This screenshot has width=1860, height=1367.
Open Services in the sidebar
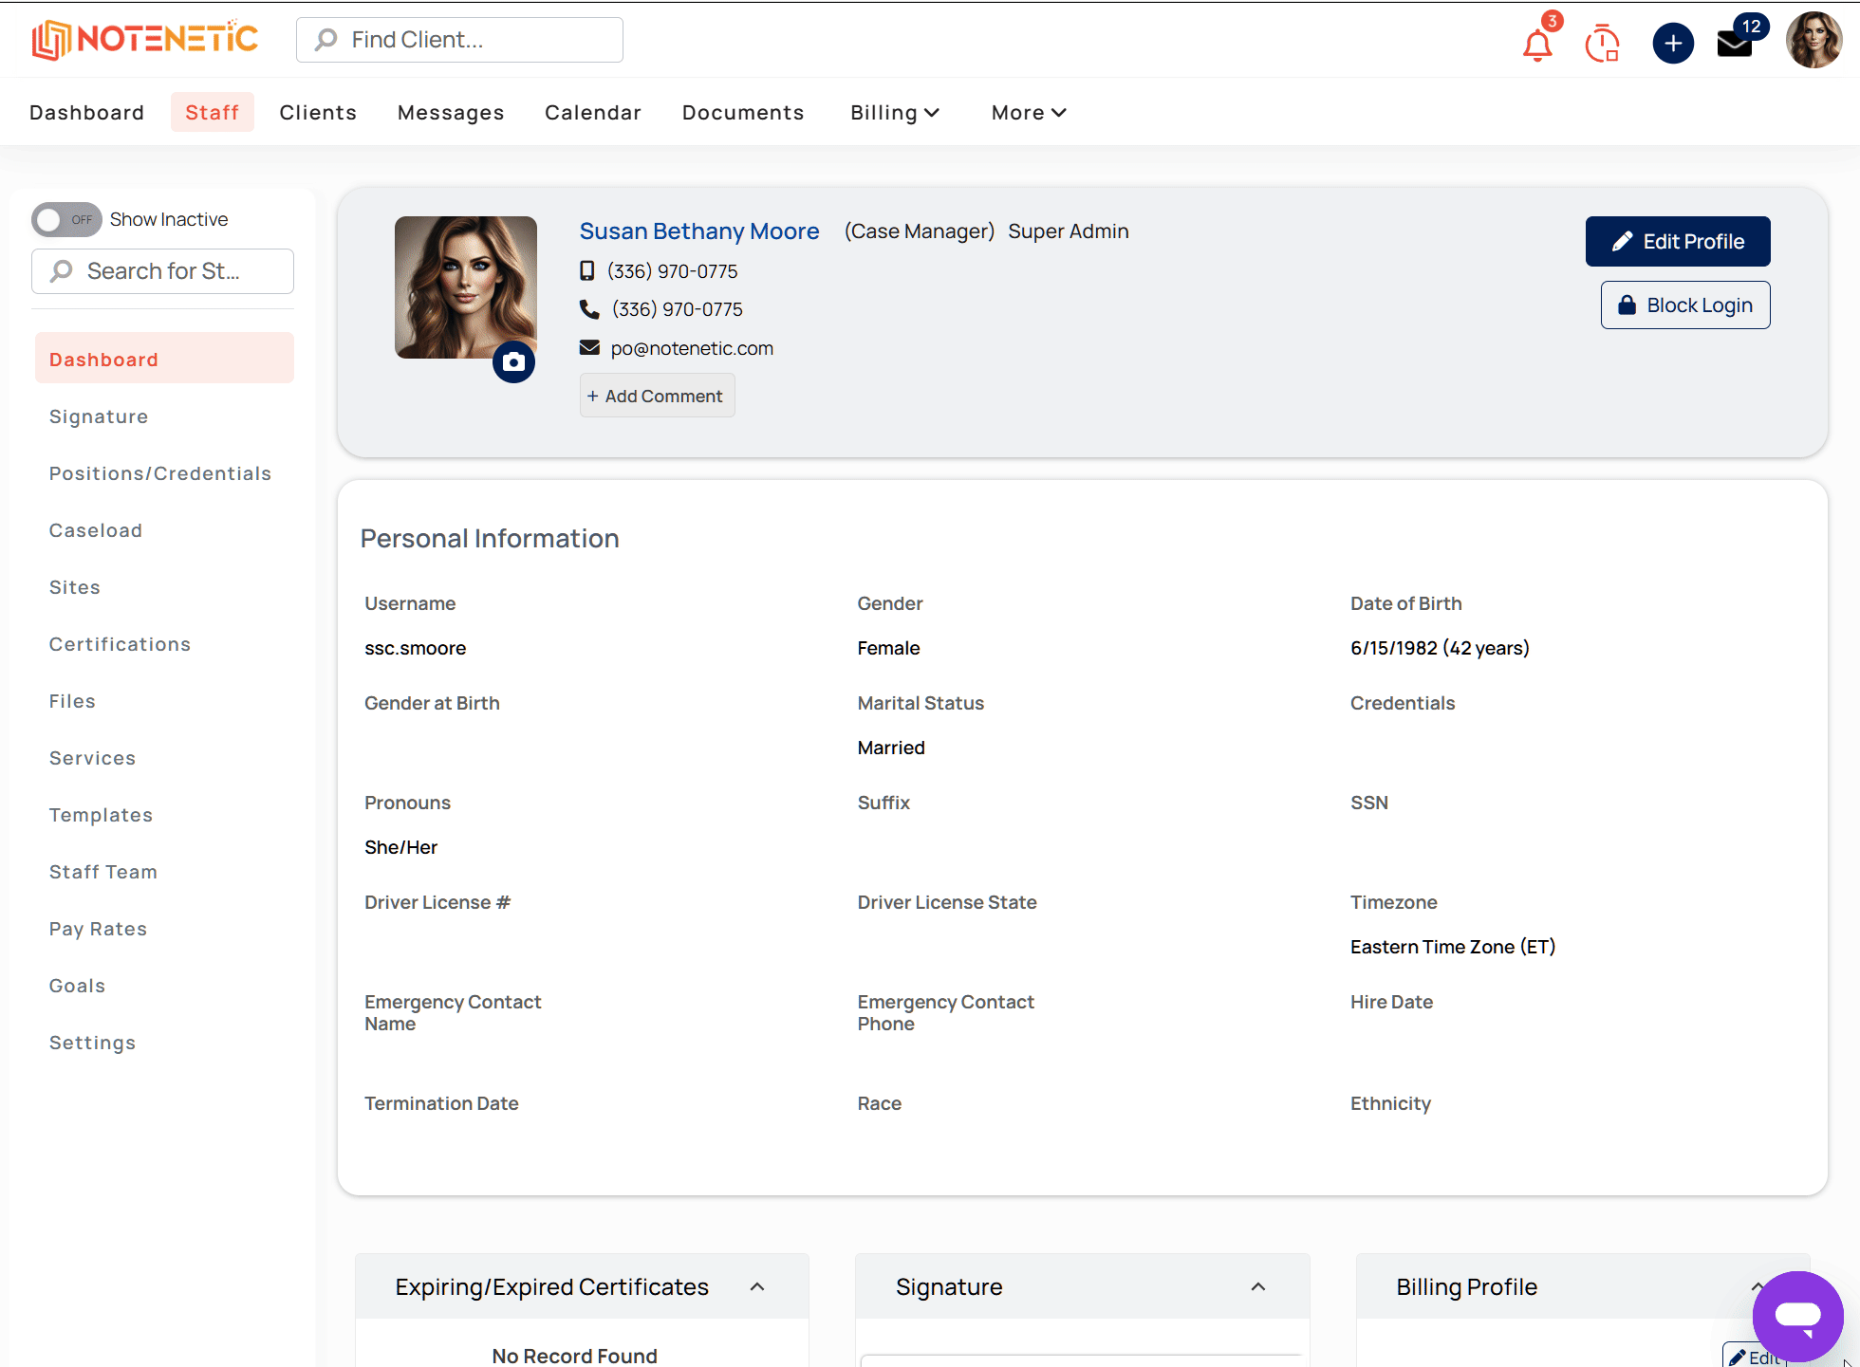pyautogui.click(x=93, y=758)
